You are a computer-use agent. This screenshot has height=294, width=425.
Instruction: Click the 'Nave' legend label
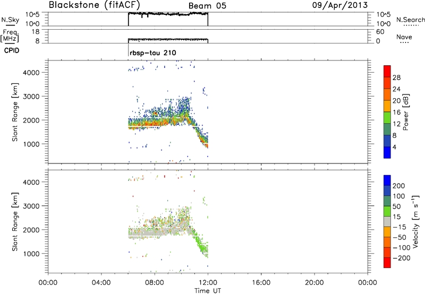404,37
